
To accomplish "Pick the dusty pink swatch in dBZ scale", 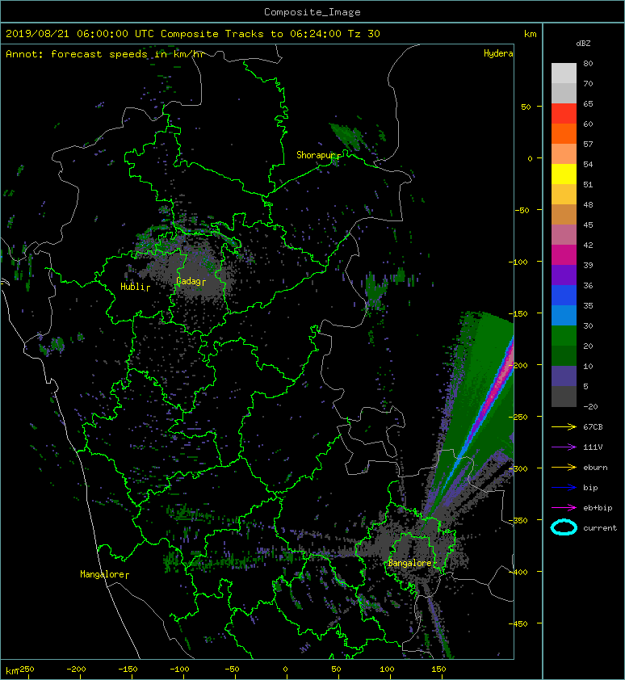I will (x=564, y=235).
